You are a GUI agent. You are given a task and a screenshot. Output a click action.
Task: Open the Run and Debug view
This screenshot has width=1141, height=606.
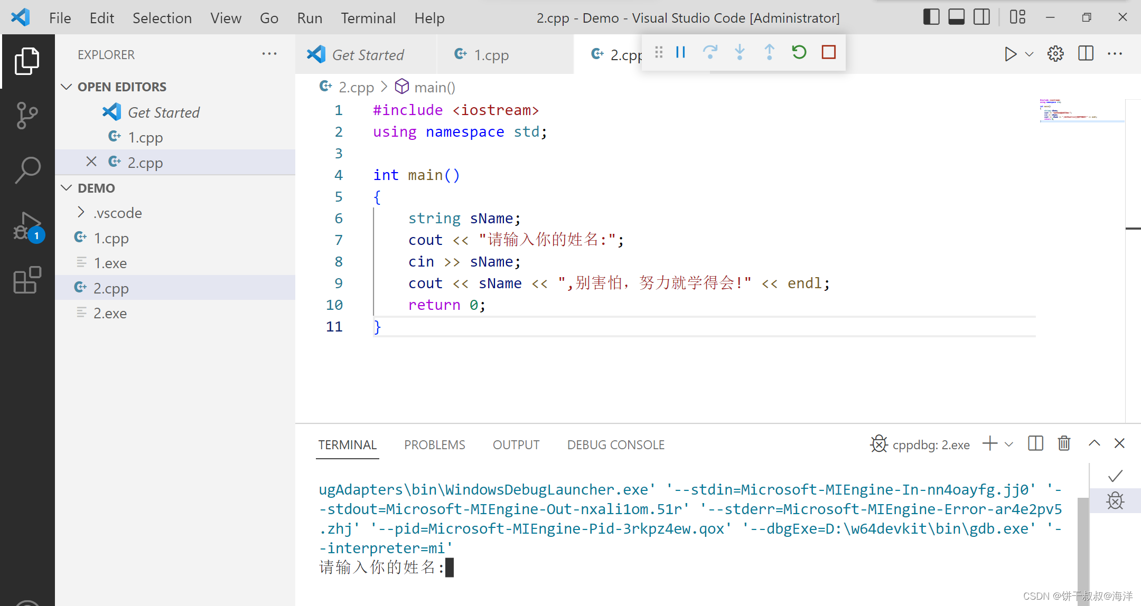coord(27,226)
